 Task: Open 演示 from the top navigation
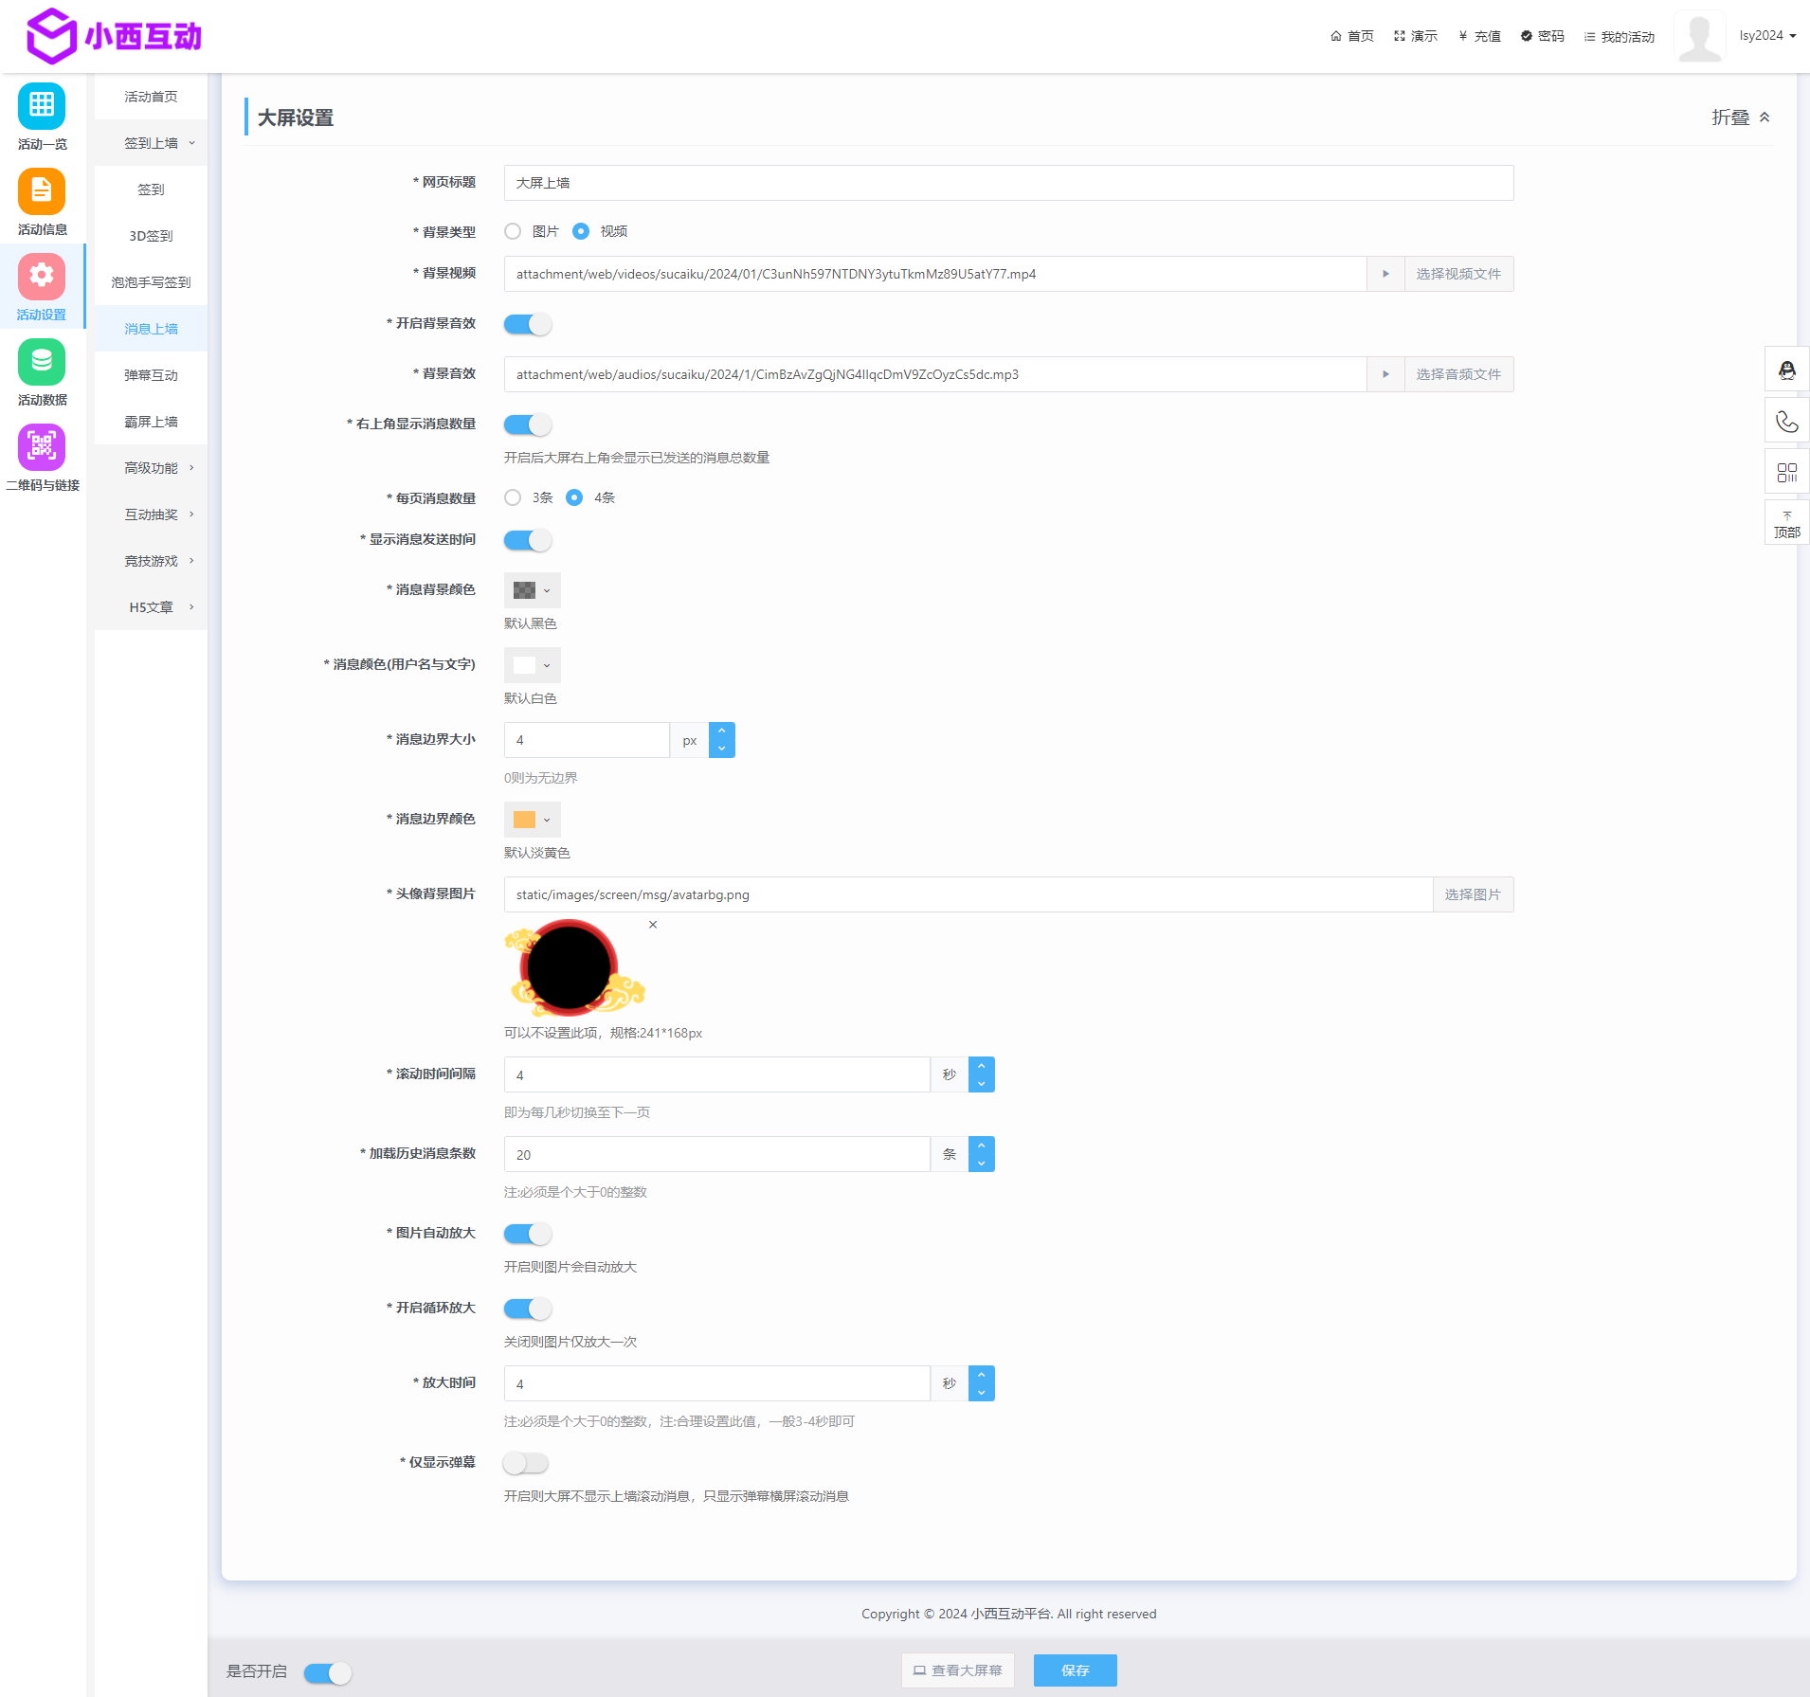1416,36
